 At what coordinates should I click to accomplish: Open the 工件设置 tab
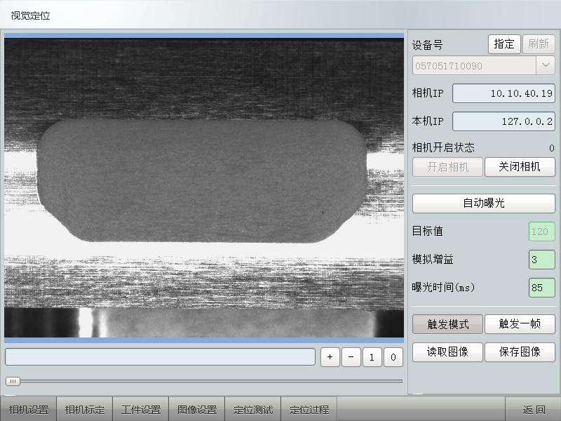point(140,410)
